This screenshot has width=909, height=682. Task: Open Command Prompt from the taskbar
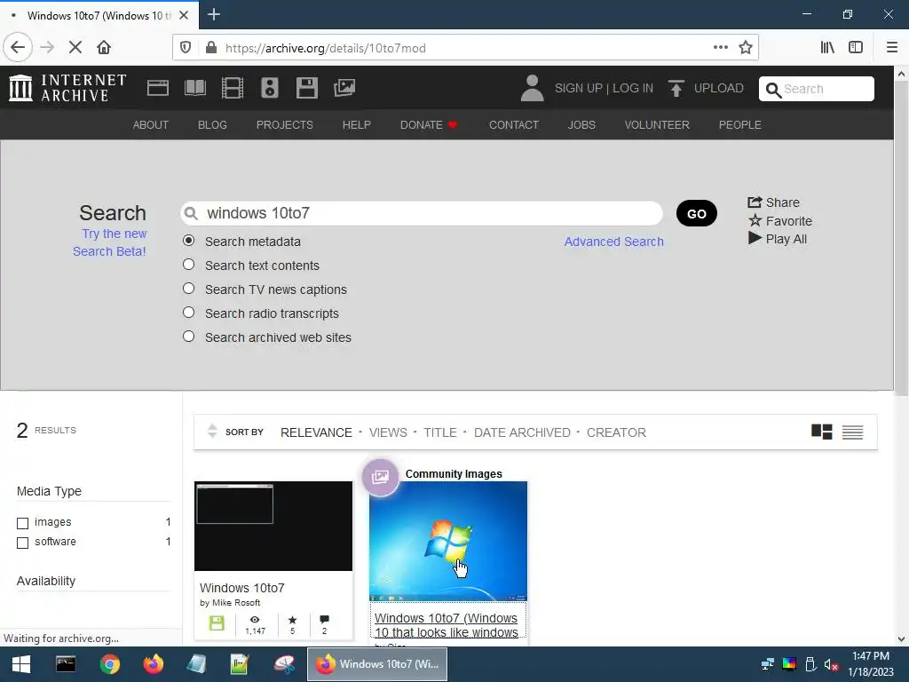[x=66, y=664]
